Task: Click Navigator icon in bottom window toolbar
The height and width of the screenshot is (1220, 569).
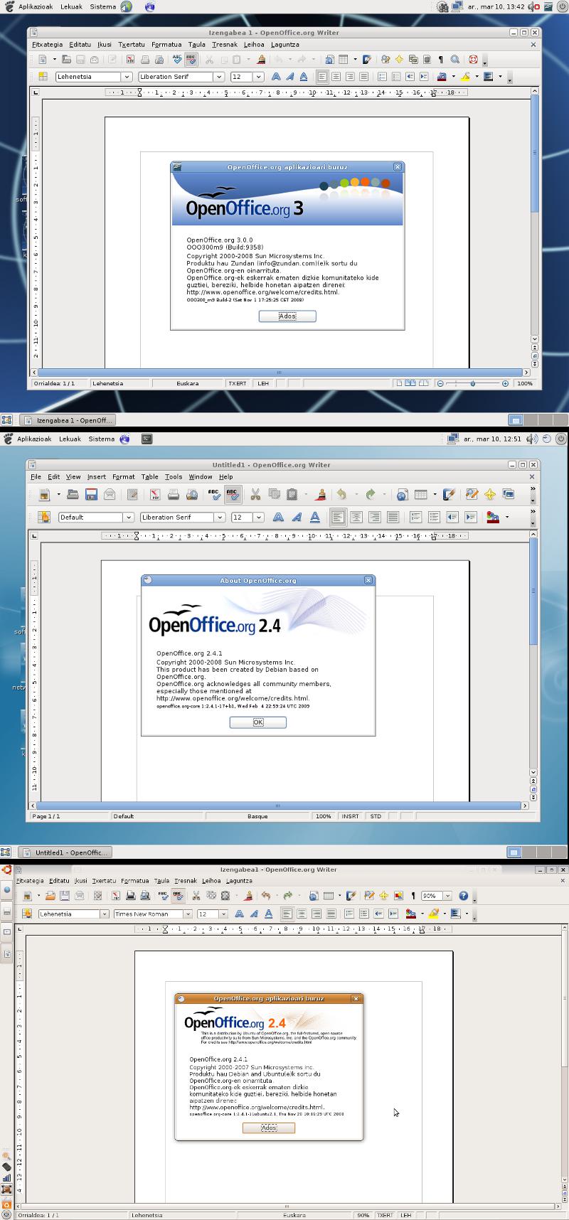Action: point(384,896)
